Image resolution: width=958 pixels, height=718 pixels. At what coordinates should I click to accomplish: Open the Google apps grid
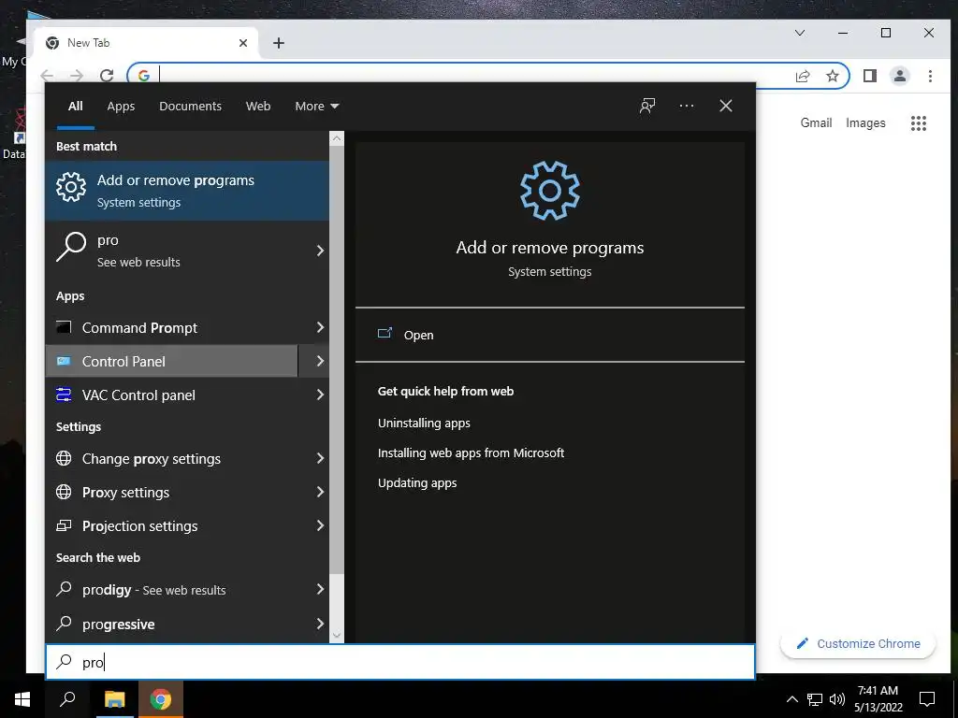pos(919,123)
